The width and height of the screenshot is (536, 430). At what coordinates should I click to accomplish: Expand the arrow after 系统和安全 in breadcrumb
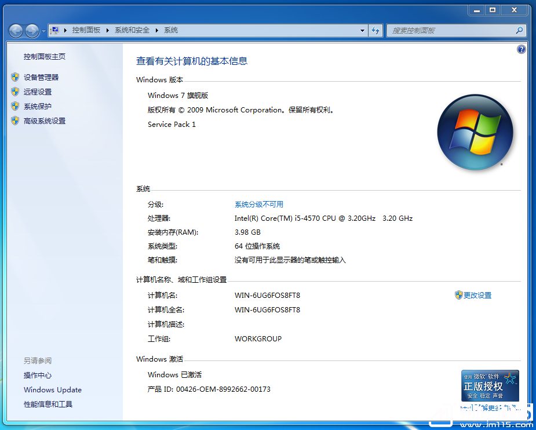(x=156, y=30)
